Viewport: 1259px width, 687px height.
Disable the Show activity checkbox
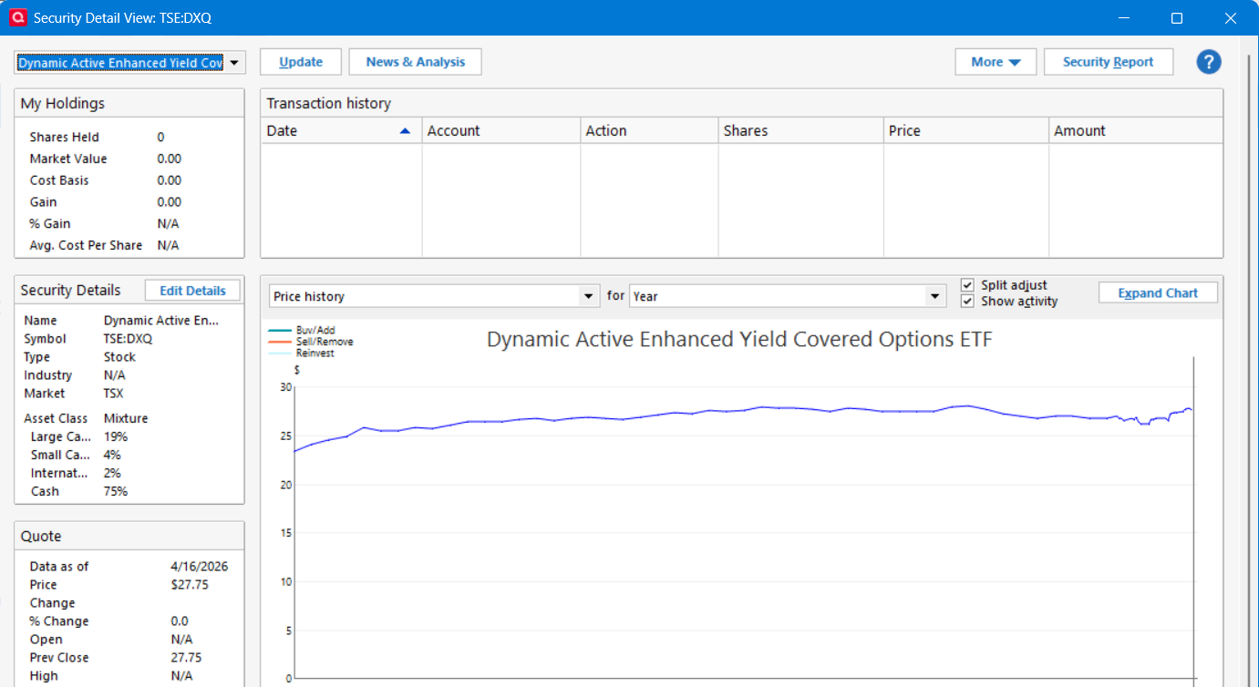[967, 302]
